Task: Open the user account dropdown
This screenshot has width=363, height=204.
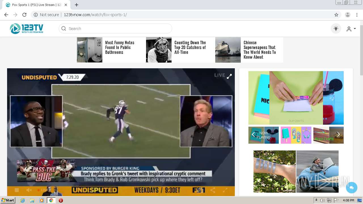Action: 351,29
